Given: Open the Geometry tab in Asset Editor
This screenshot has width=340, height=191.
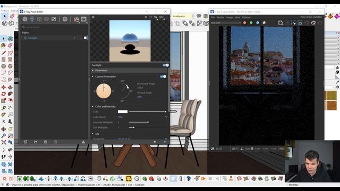Looking at the screenshot, I should pos(39,19).
